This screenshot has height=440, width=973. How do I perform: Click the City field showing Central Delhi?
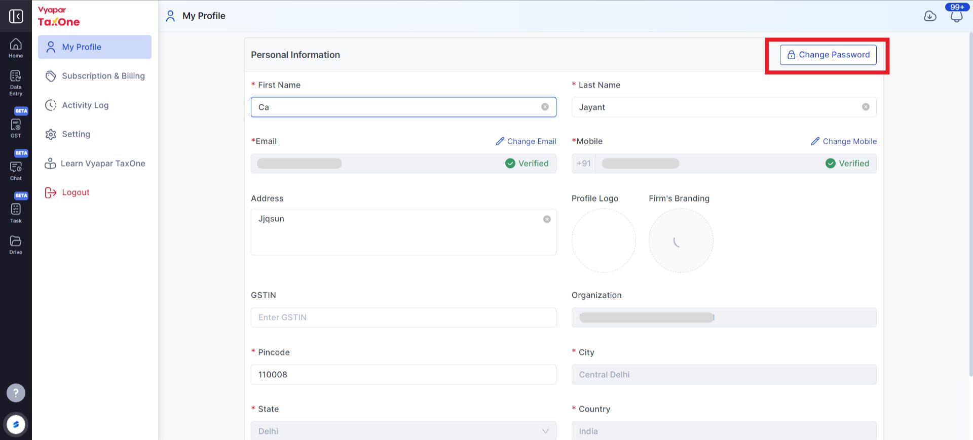[724, 374]
